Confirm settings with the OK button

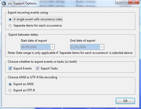(125, 101)
